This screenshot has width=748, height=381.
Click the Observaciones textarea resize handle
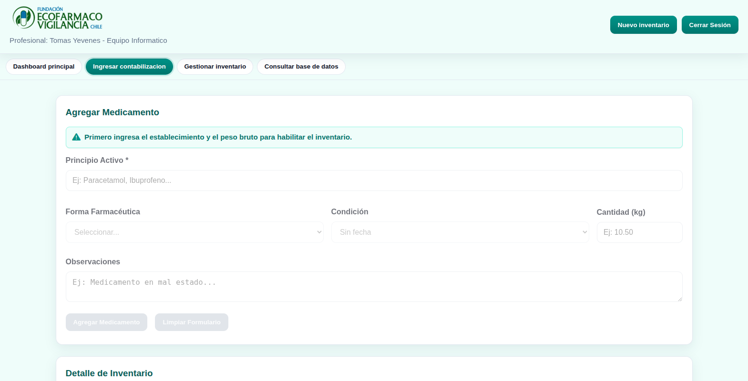click(679, 299)
